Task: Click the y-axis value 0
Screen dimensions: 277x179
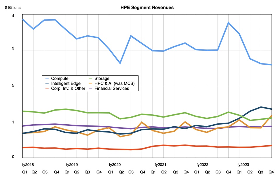Action: 13,157
